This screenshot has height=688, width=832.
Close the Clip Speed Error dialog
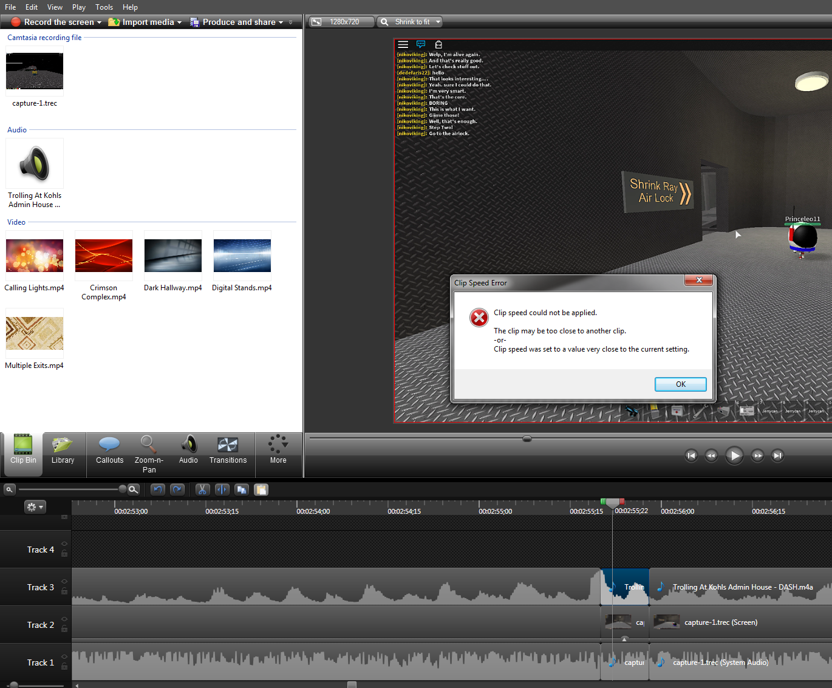[x=699, y=280]
